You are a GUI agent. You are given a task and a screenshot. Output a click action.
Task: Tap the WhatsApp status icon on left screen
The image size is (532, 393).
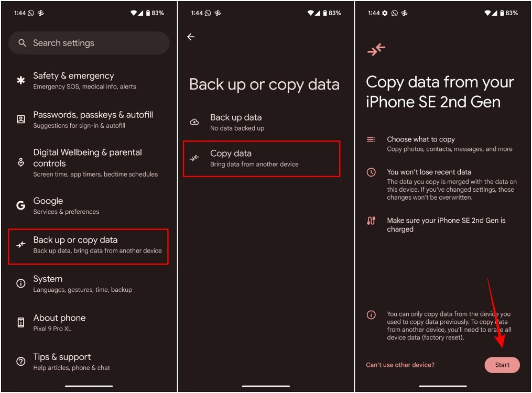tap(31, 13)
